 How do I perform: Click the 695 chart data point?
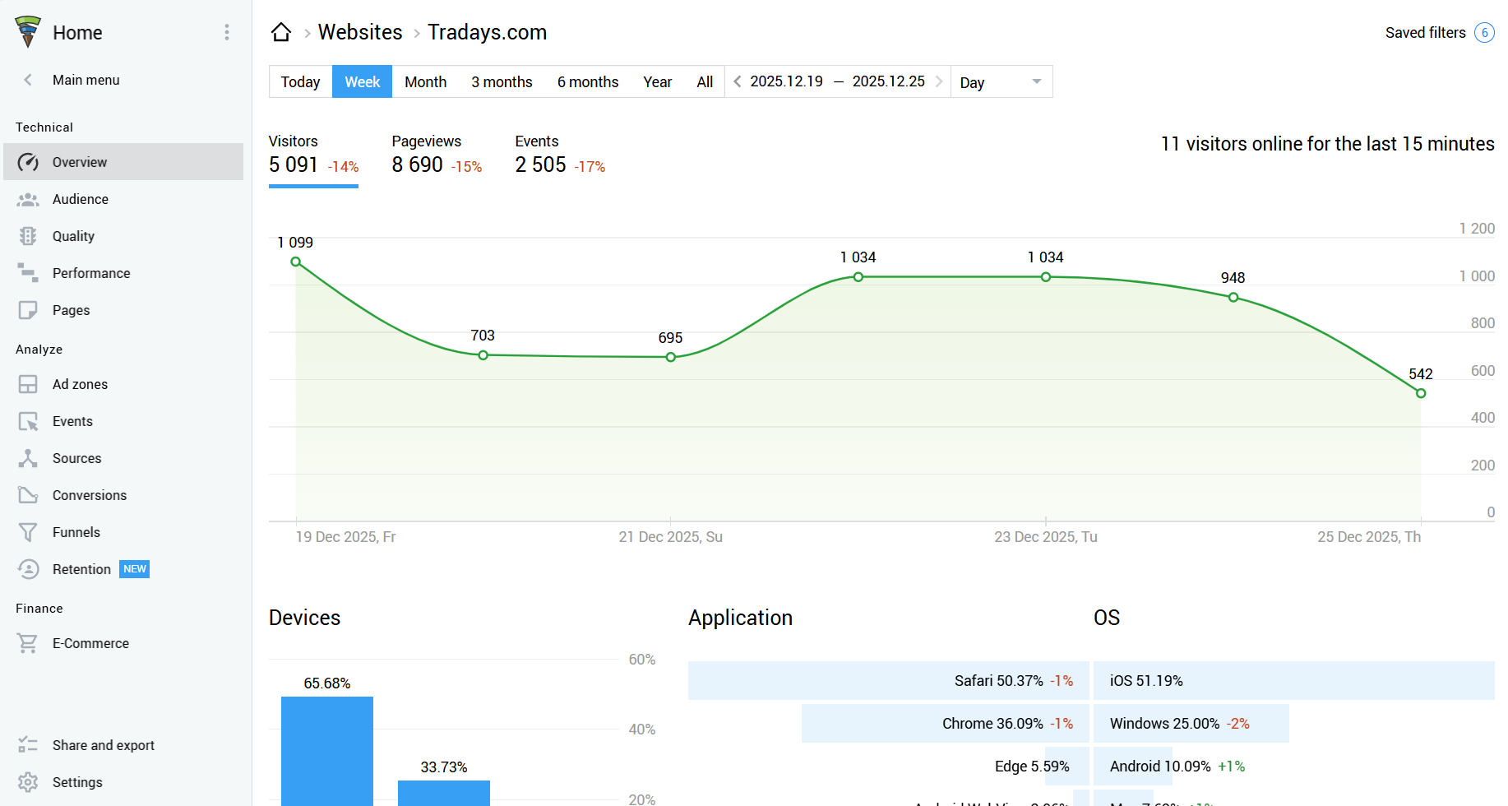coord(671,357)
